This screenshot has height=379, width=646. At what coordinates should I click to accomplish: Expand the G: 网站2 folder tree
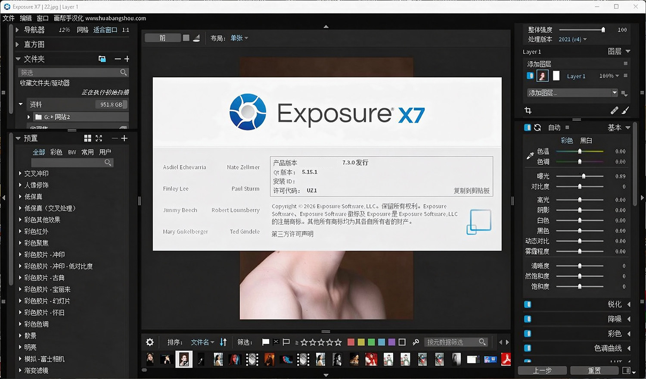(x=29, y=117)
